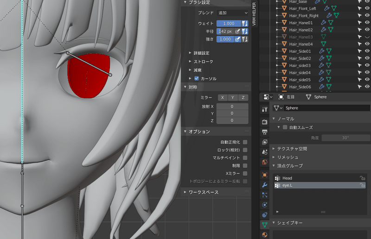Open the View Layer properties tab
371x239 pixels.
coord(264,142)
